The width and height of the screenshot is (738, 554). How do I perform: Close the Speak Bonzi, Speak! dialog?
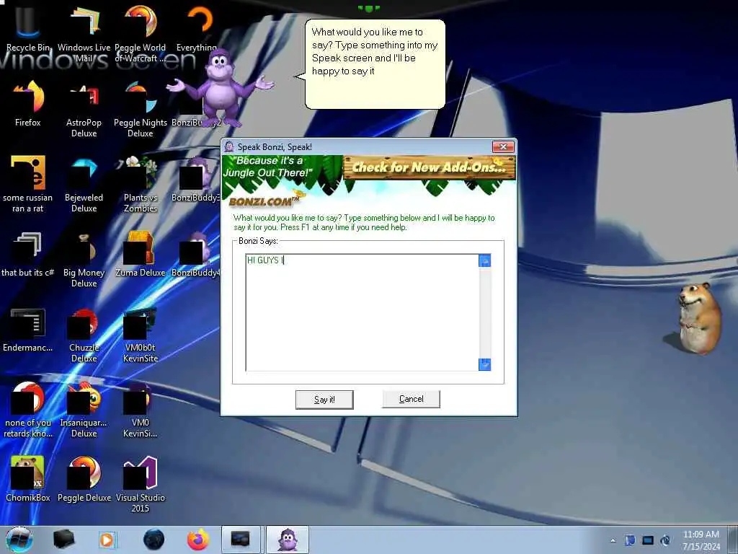point(503,146)
